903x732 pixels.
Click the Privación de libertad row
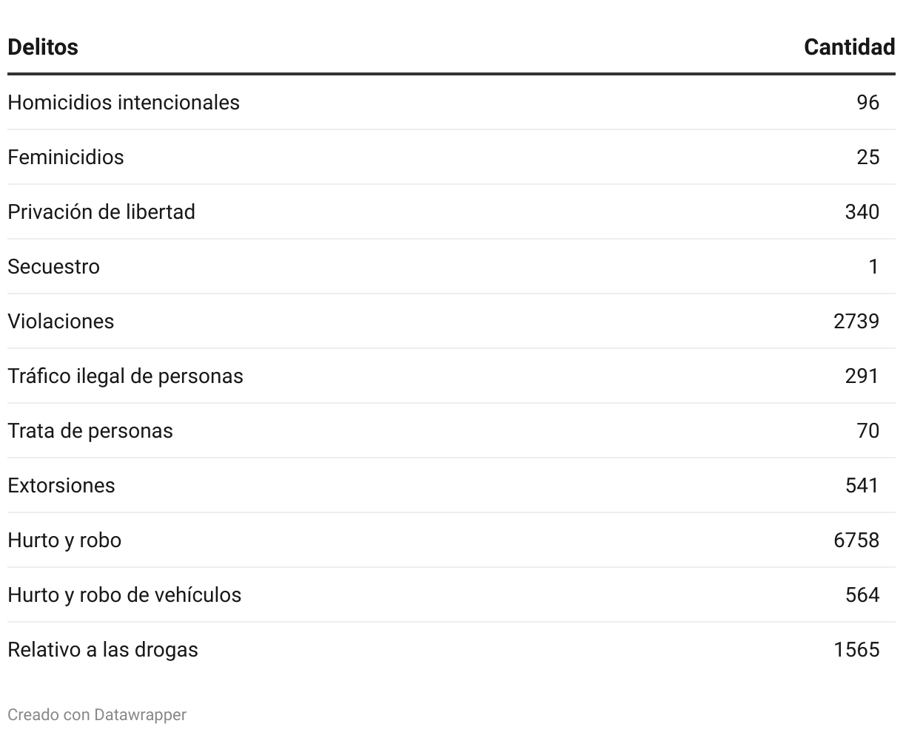click(451, 211)
